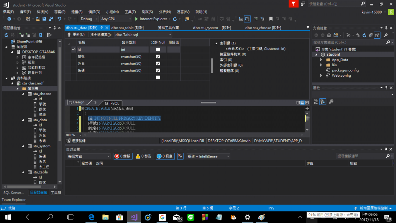Uncheck Allow Null for 姓名 column
396x223 pixels.
coord(158,63)
